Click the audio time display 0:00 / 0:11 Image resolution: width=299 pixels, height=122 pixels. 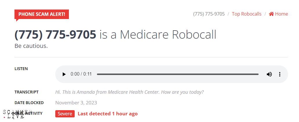pos(81,74)
